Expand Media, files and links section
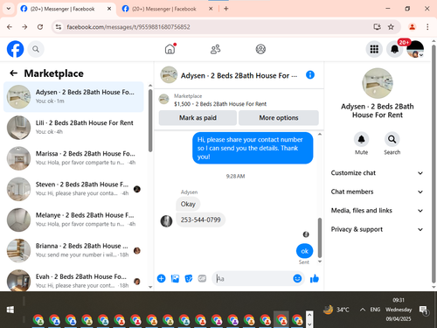The width and height of the screenshot is (437, 328). 377,211
